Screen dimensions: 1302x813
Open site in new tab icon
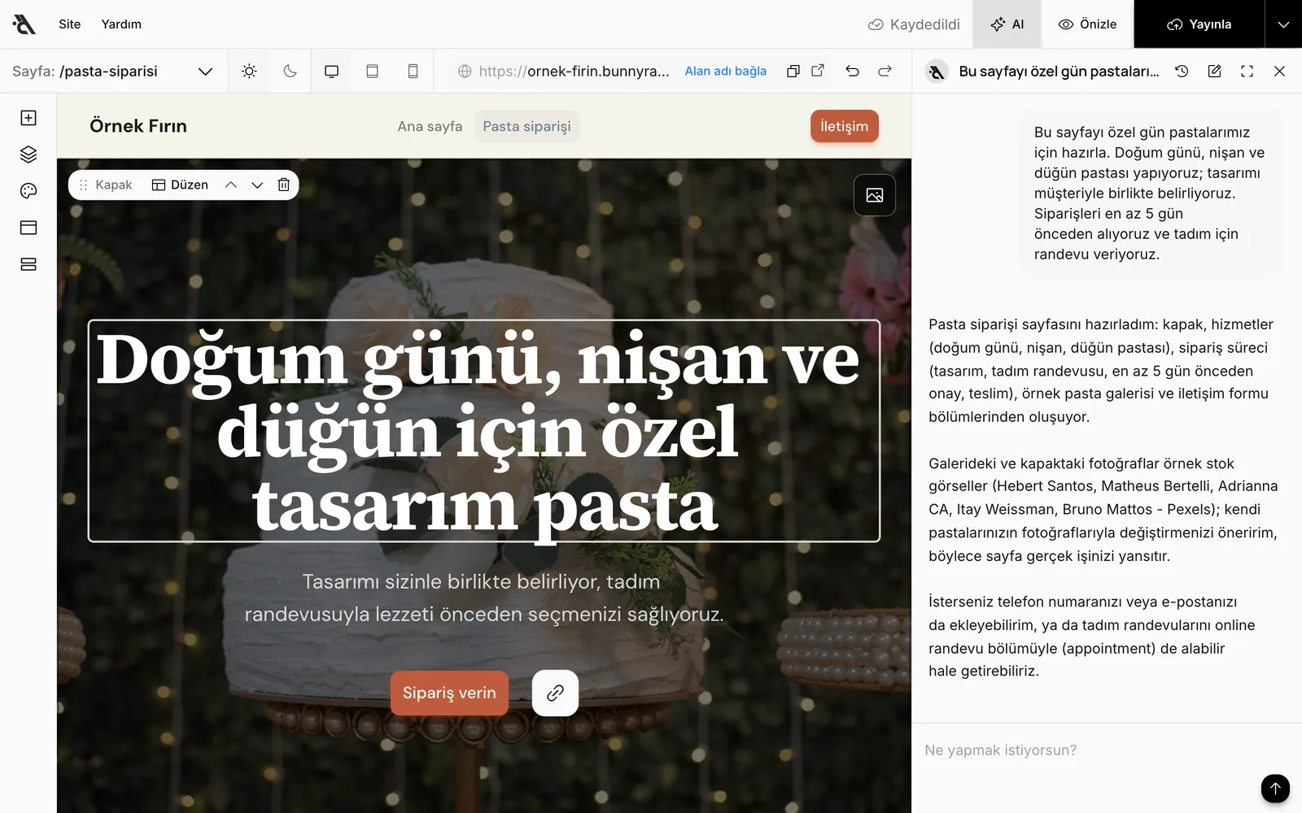coord(818,71)
